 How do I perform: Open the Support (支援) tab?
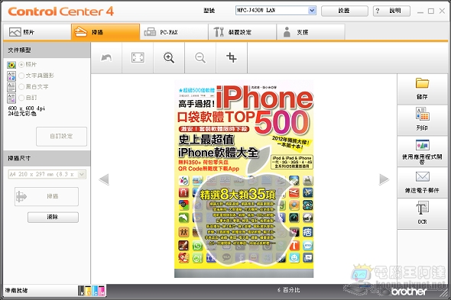(x=310, y=32)
